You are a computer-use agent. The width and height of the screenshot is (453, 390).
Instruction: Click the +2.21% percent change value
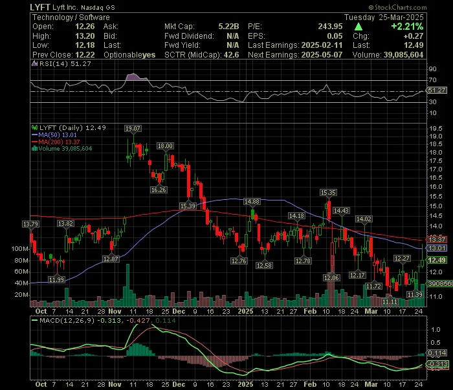407,27
